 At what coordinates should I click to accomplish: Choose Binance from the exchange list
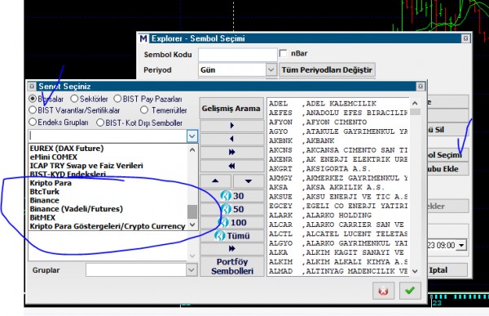45,200
